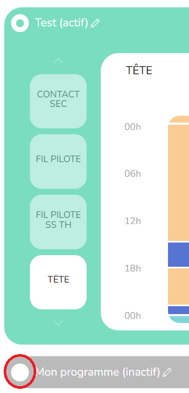
Task: Activate the Mon programme radio button
Action: click(x=20, y=372)
